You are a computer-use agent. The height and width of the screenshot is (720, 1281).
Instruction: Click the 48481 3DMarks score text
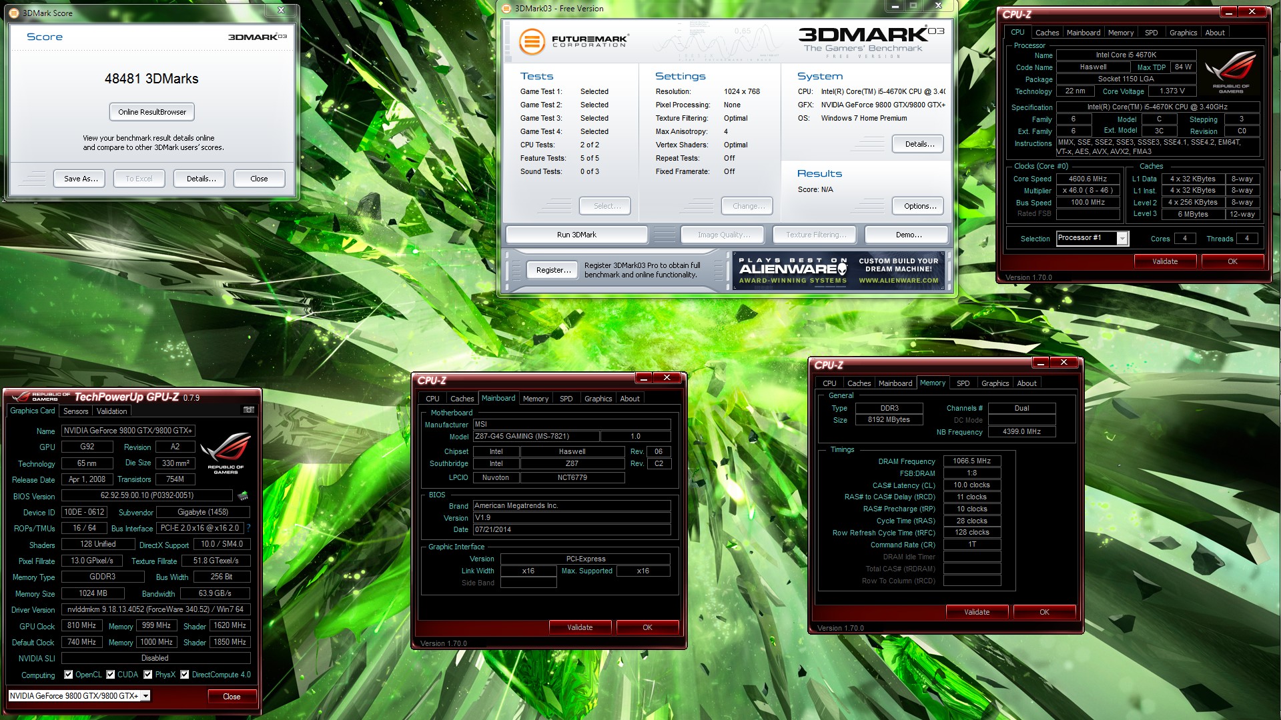(151, 79)
